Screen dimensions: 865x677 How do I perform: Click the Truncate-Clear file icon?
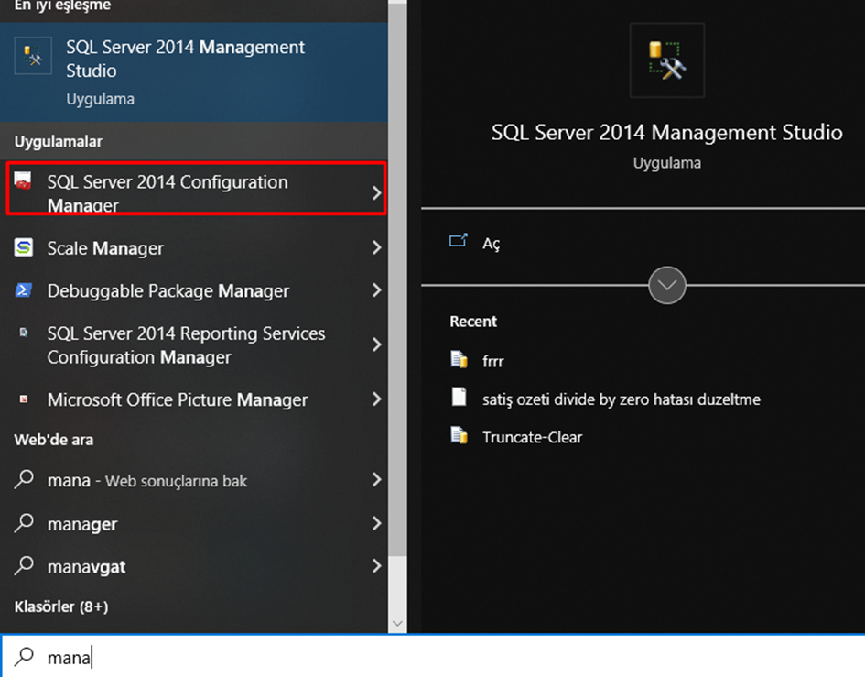(x=459, y=435)
